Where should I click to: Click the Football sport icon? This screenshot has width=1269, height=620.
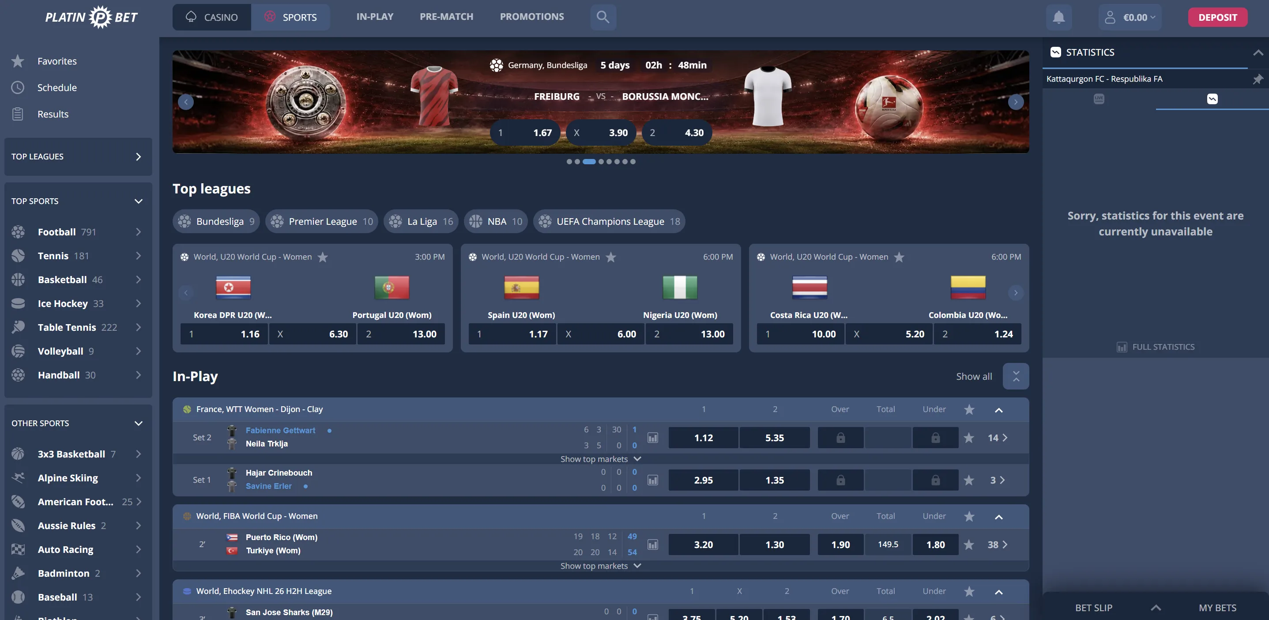click(x=18, y=232)
